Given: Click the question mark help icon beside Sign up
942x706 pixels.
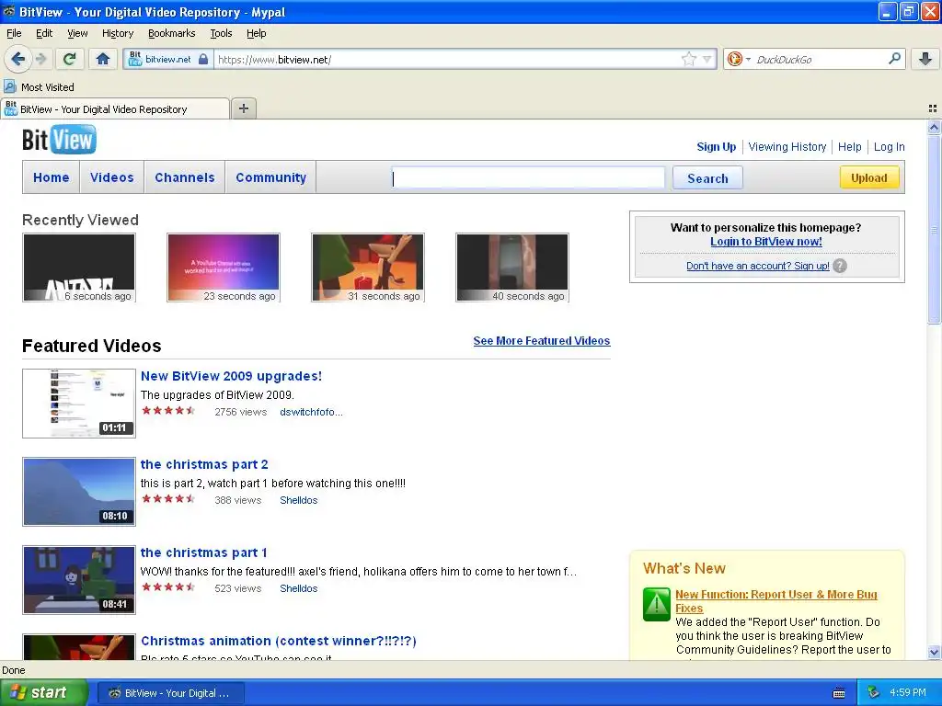Looking at the screenshot, I should pos(840,266).
